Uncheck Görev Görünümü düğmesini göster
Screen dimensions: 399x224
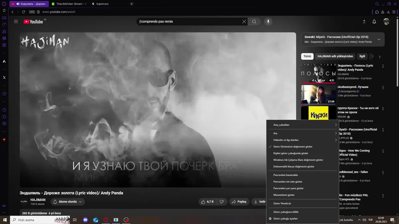[302, 147]
